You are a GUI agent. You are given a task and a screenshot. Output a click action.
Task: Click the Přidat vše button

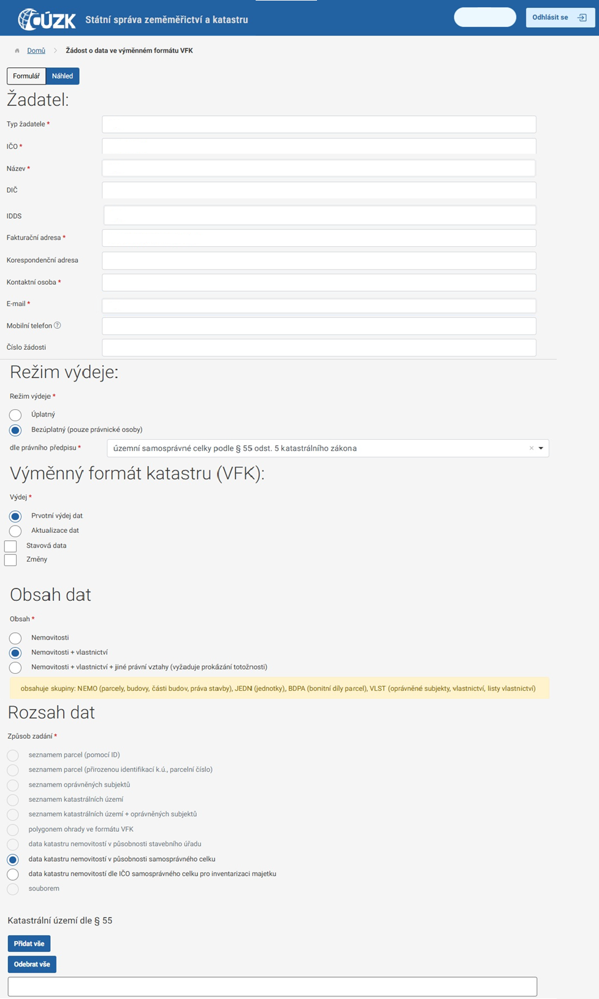pyautogui.click(x=29, y=943)
